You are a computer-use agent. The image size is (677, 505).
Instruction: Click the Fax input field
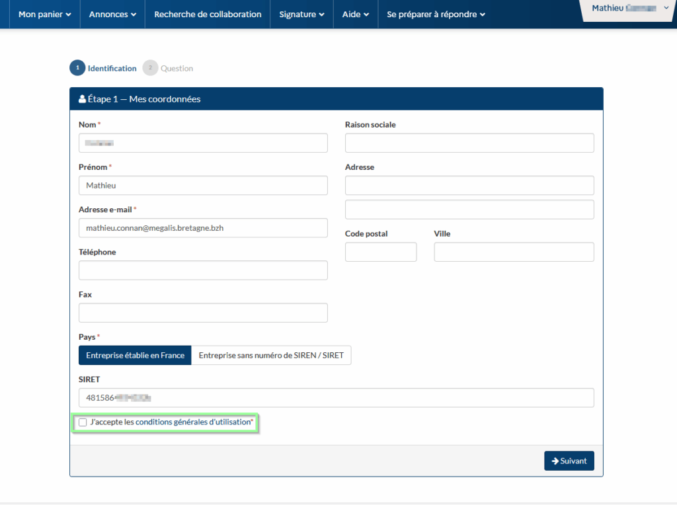[x=203, y=313]
